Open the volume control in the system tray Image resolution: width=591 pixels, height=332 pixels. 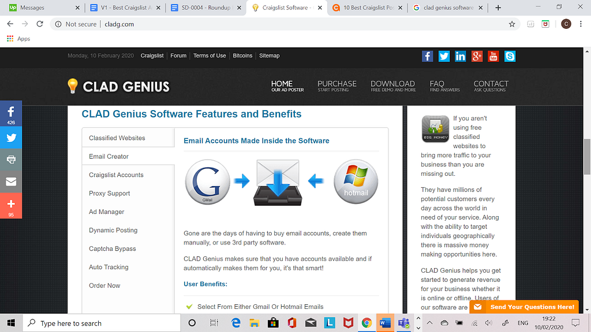489,323
